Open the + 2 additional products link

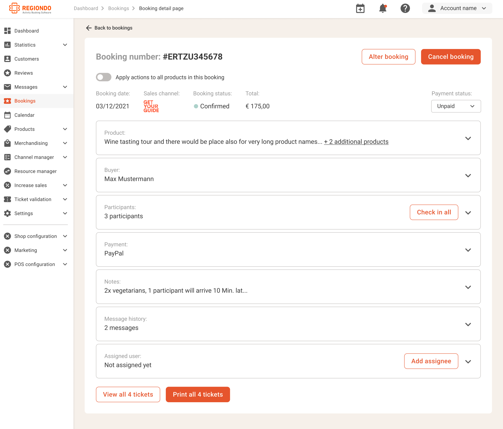click(356, 142)
